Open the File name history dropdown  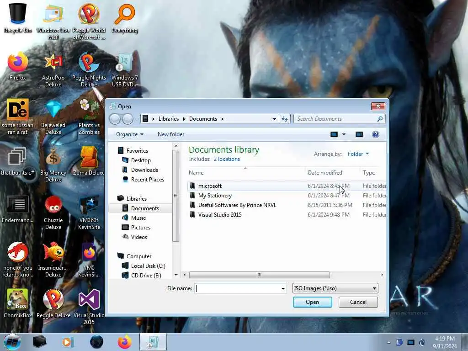pos(283,289)
